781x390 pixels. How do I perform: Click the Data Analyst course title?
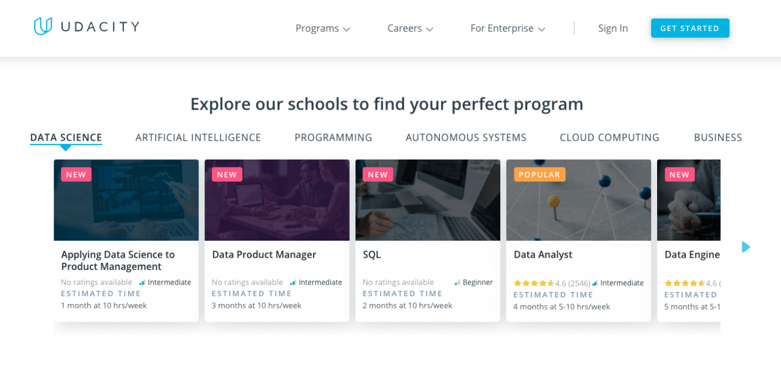tap(543, 255)
